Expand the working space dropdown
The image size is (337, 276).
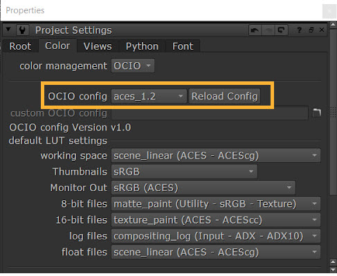(216, 156)
